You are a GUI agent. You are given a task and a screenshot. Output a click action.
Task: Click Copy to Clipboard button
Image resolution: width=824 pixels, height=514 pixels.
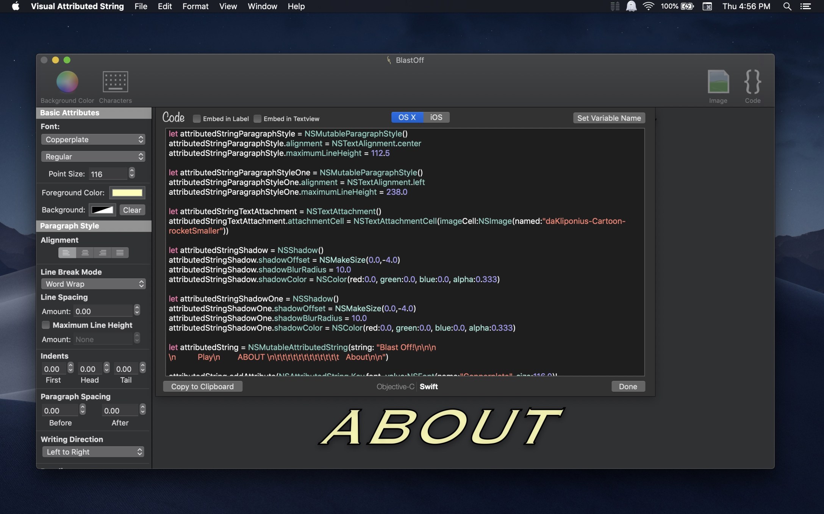tap(202, 386)
